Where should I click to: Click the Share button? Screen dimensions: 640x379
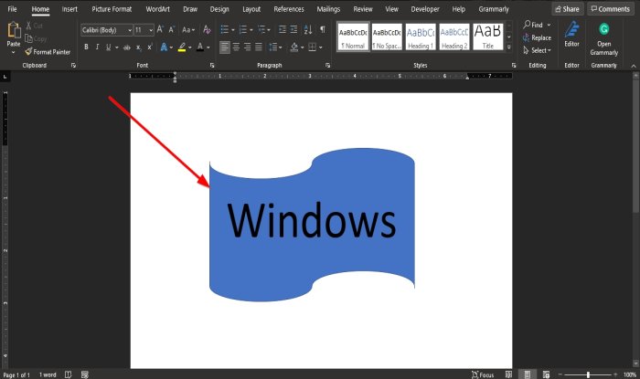[x=567, y=9]
